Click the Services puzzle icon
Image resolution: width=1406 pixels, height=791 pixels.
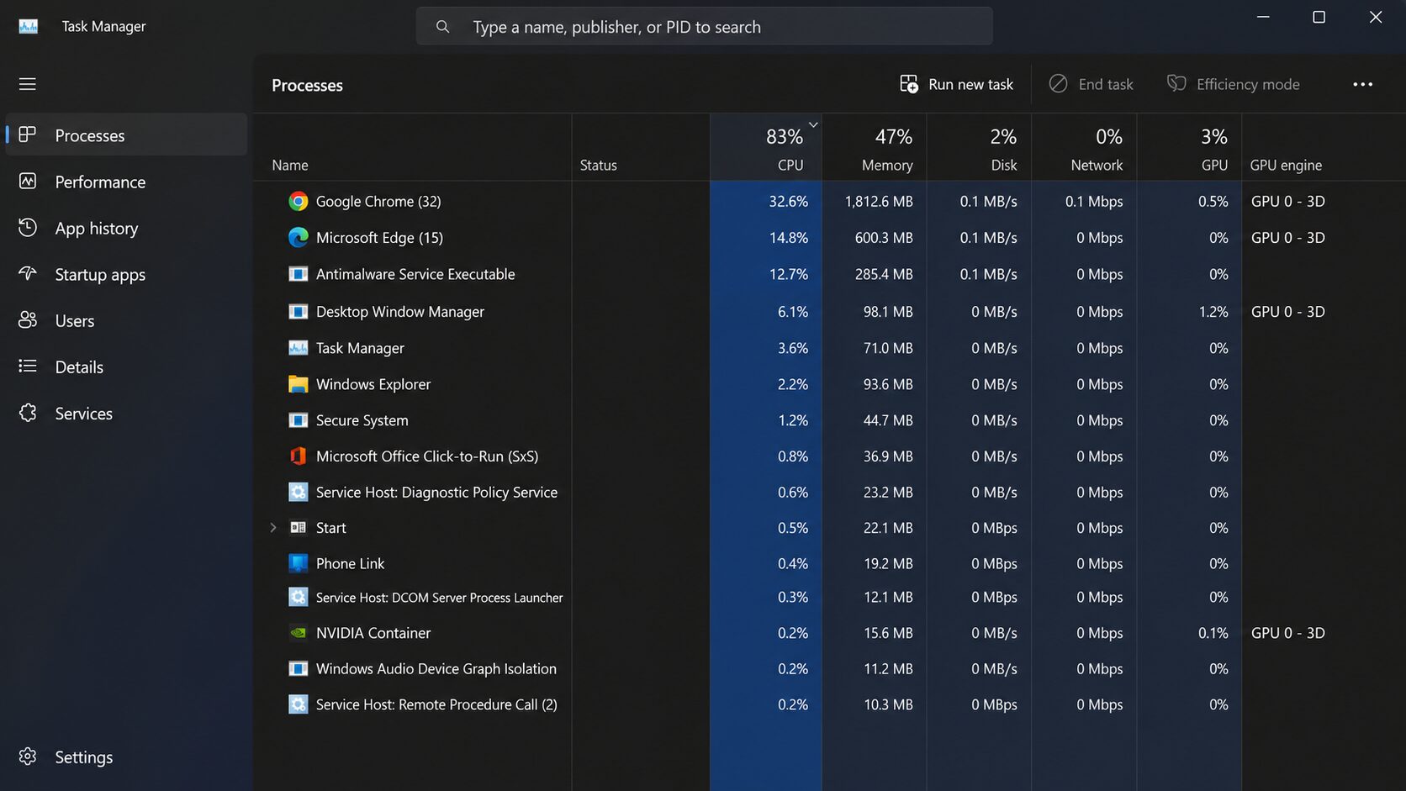(x=28, y=413)
